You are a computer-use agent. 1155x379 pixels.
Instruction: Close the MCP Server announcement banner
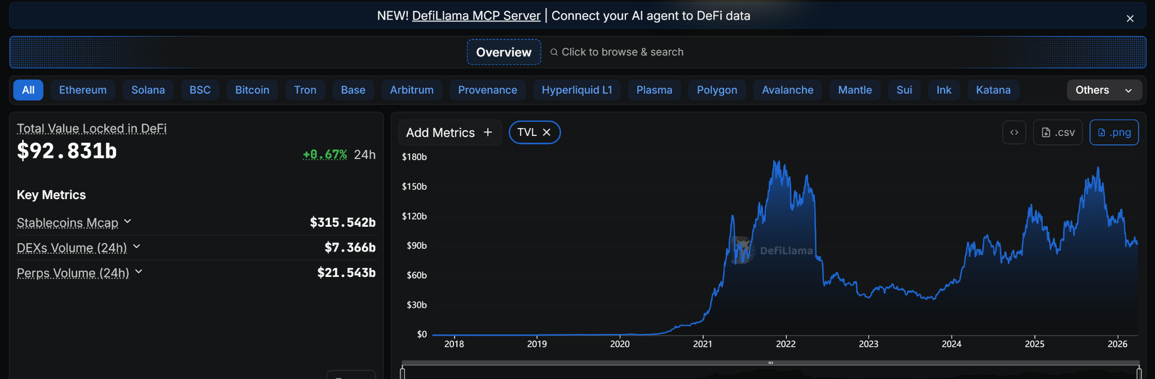1130,19
